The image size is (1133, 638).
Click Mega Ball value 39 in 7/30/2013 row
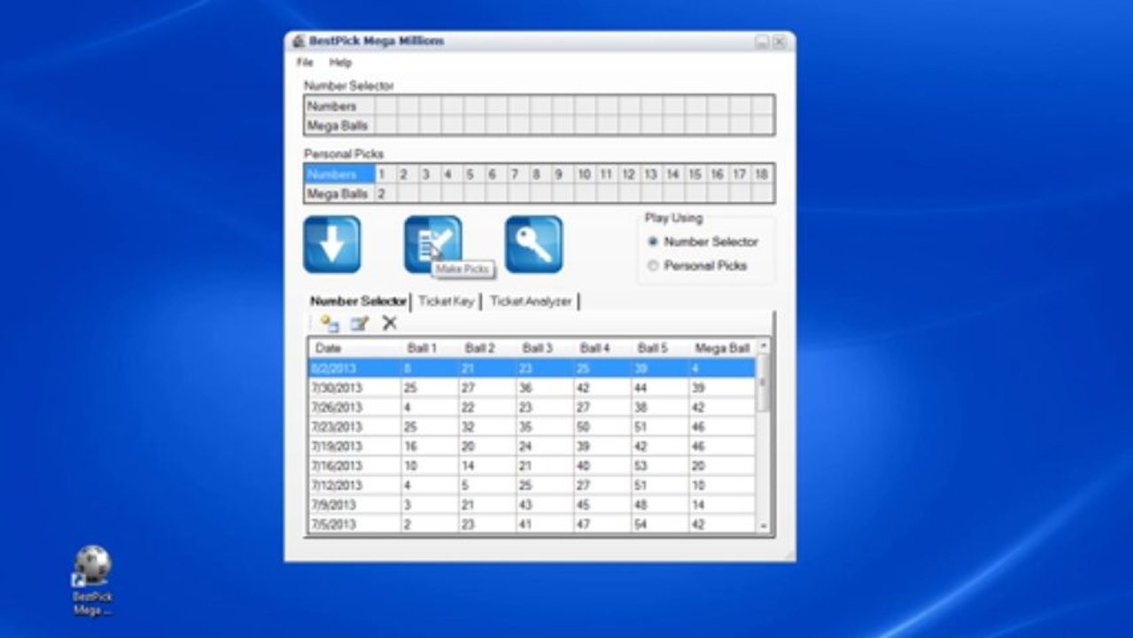722,387
